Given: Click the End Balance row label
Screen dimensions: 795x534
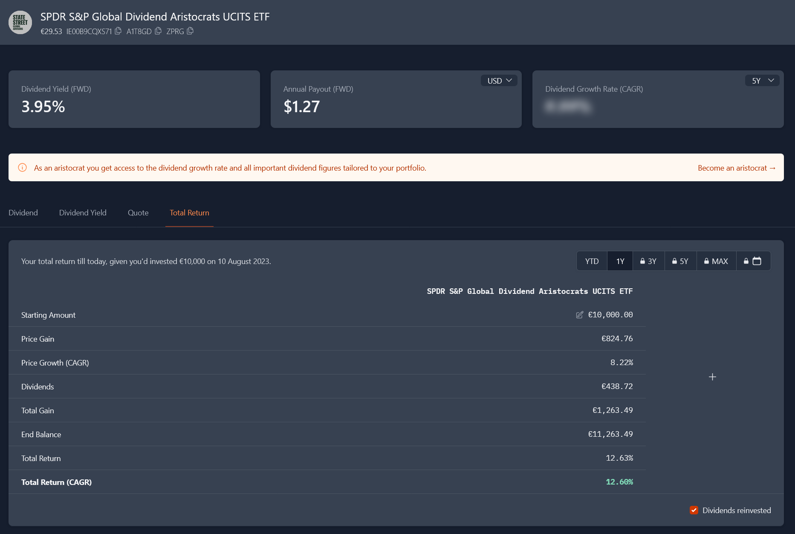Looking at the screenshot, I should click(x=41, y=435).
